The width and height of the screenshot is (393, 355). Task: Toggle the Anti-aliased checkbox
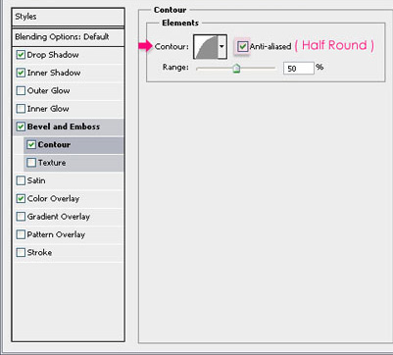(242, 46)
